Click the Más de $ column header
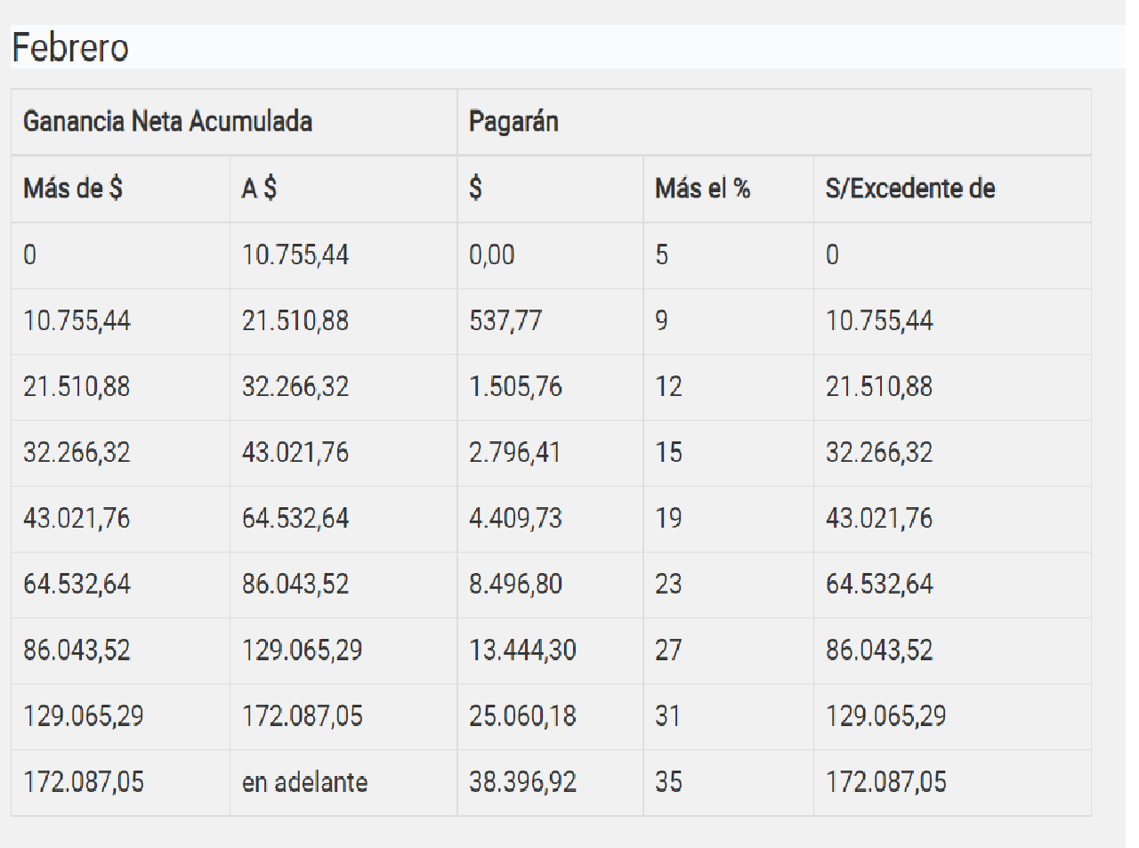This screenshot has width=1139, height=848. pyautogui.click(x=73, y=188)
